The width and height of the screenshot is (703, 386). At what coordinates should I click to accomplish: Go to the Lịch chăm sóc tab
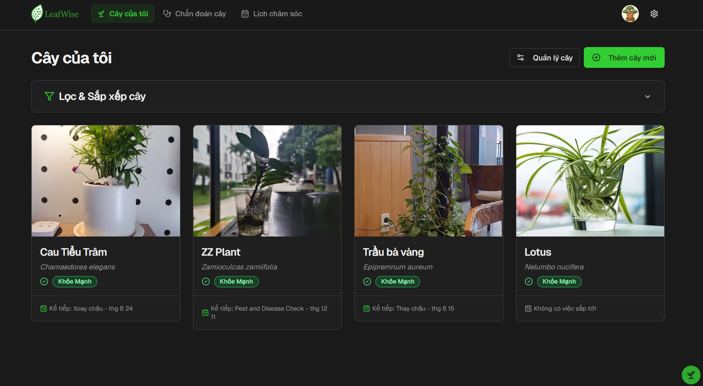pyautogui.click(x=272, y=14)
